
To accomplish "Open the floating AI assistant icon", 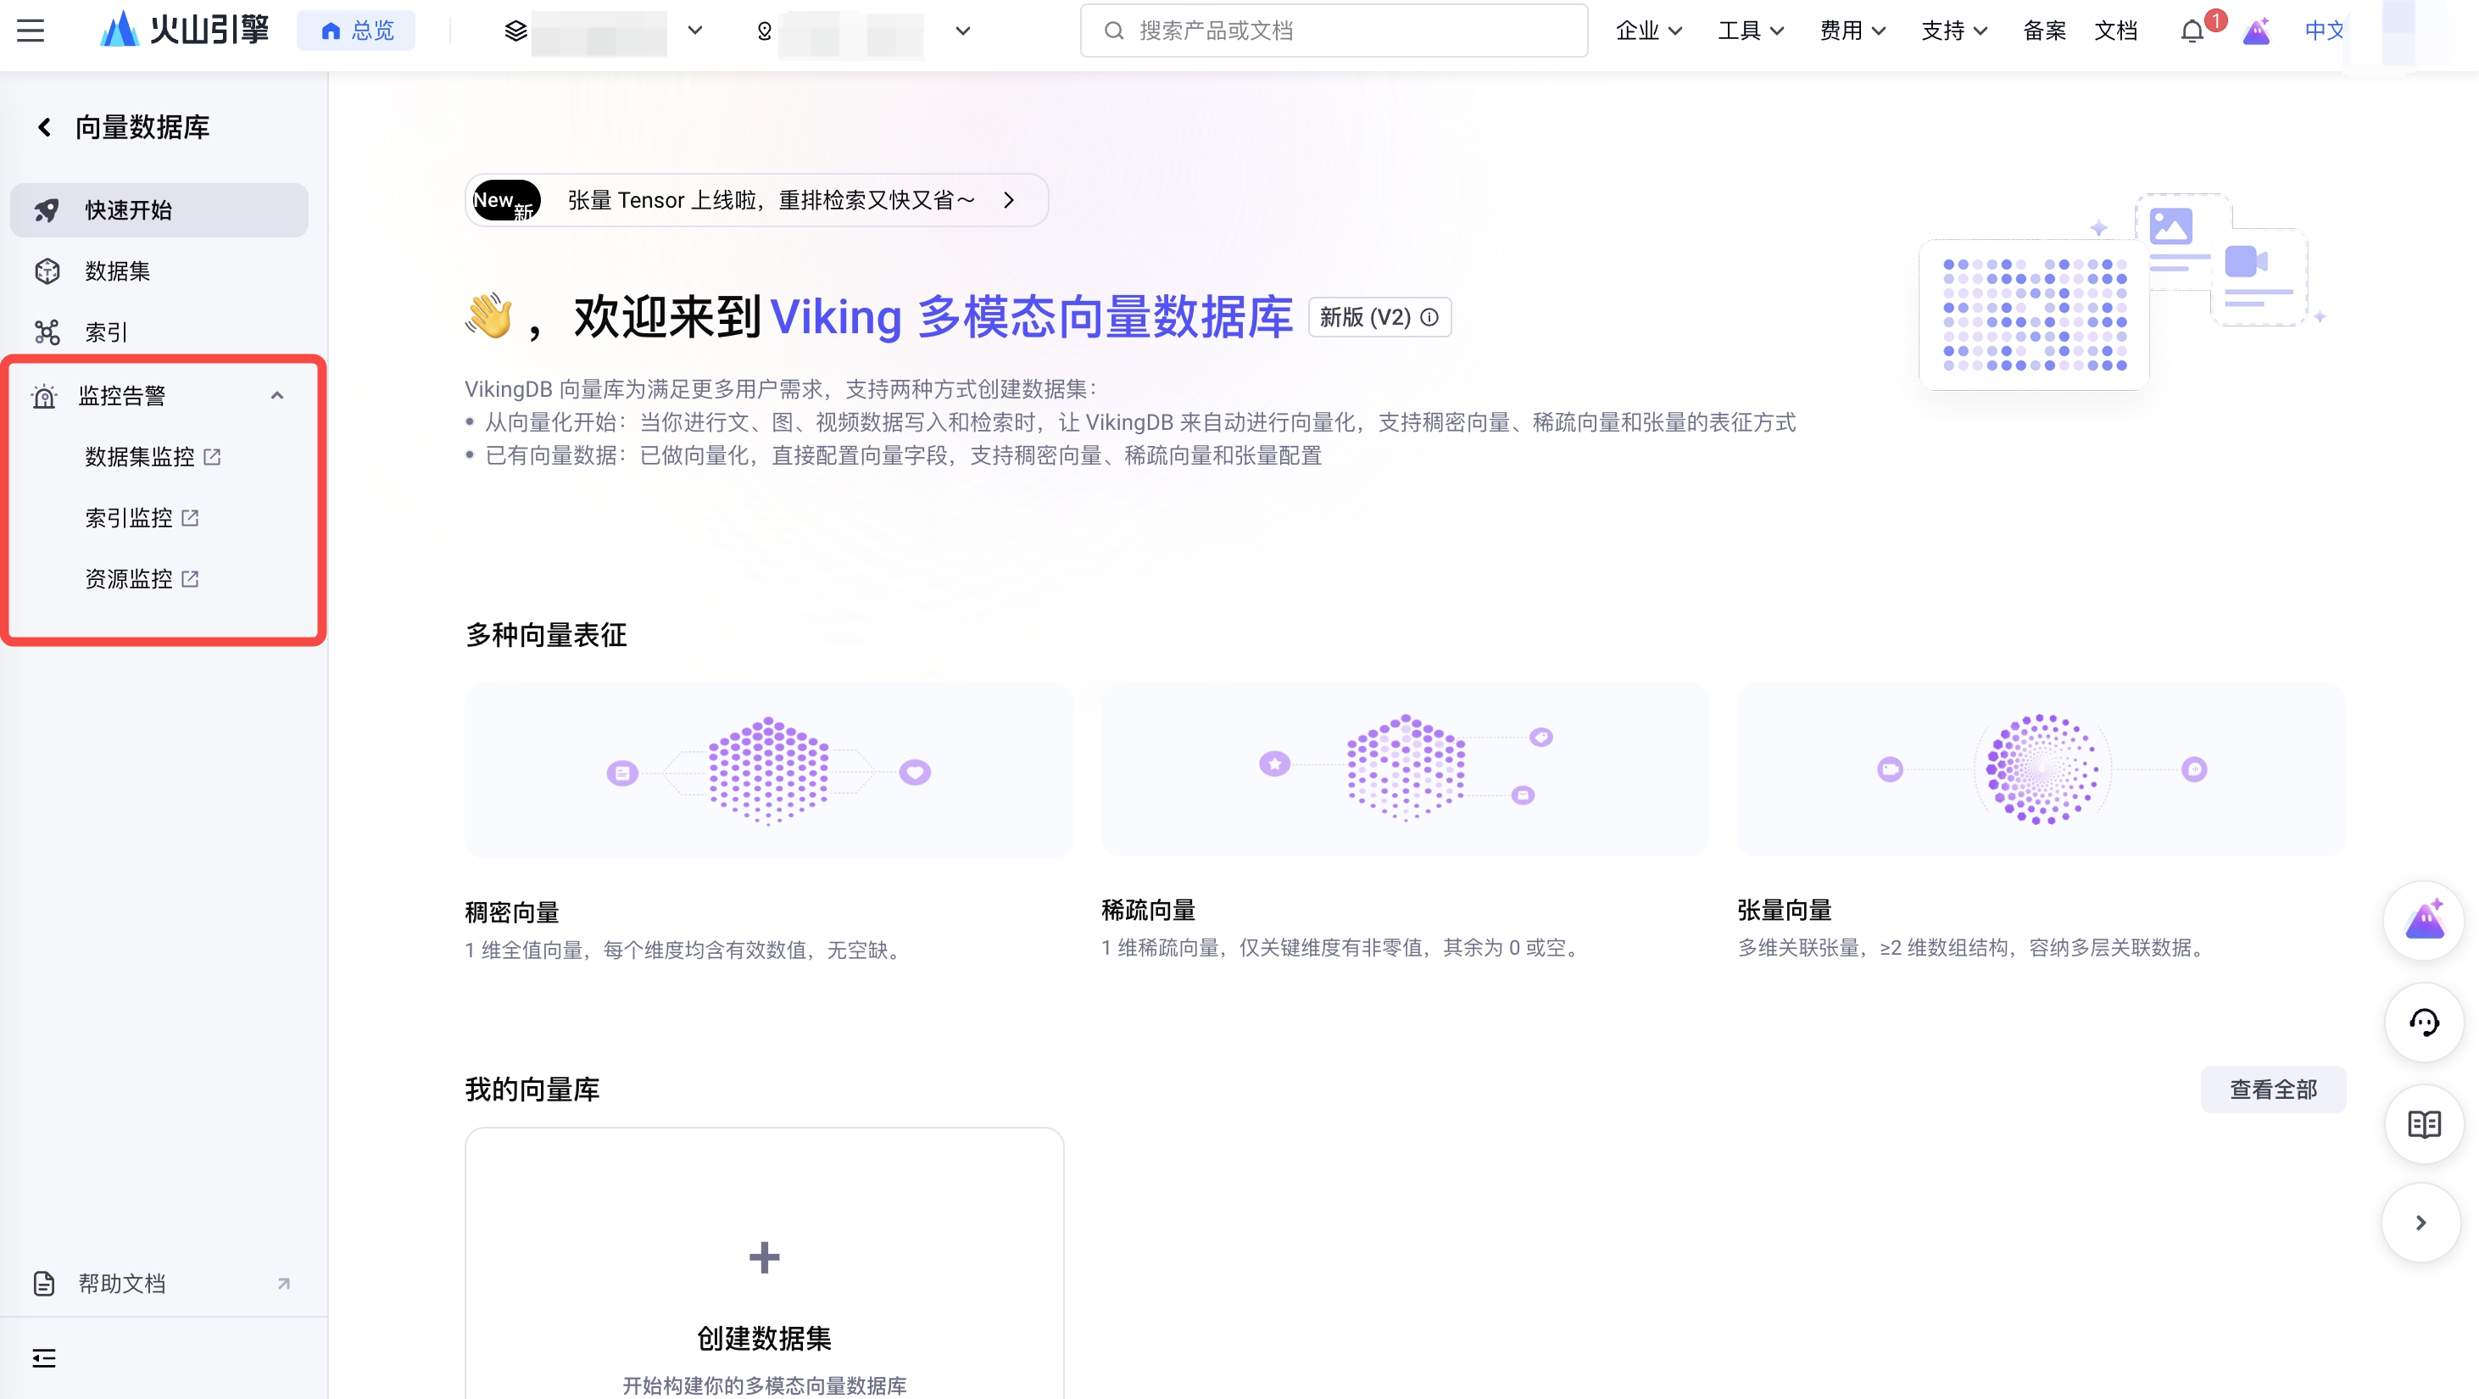I will tap(2423, 921).
